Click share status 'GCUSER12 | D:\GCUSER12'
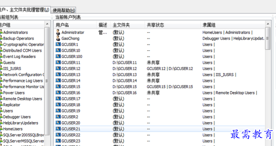This screenshot has height=146, width=276. (x=170, y=69)
